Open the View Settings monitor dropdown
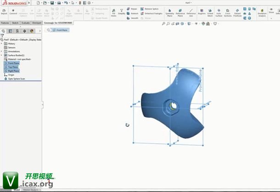This screenshot has height=192, width=280. point(215,23)
